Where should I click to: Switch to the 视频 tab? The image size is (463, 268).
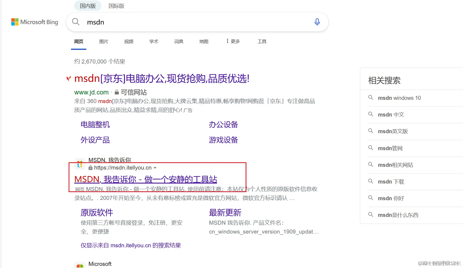click(x=129, y=41)
